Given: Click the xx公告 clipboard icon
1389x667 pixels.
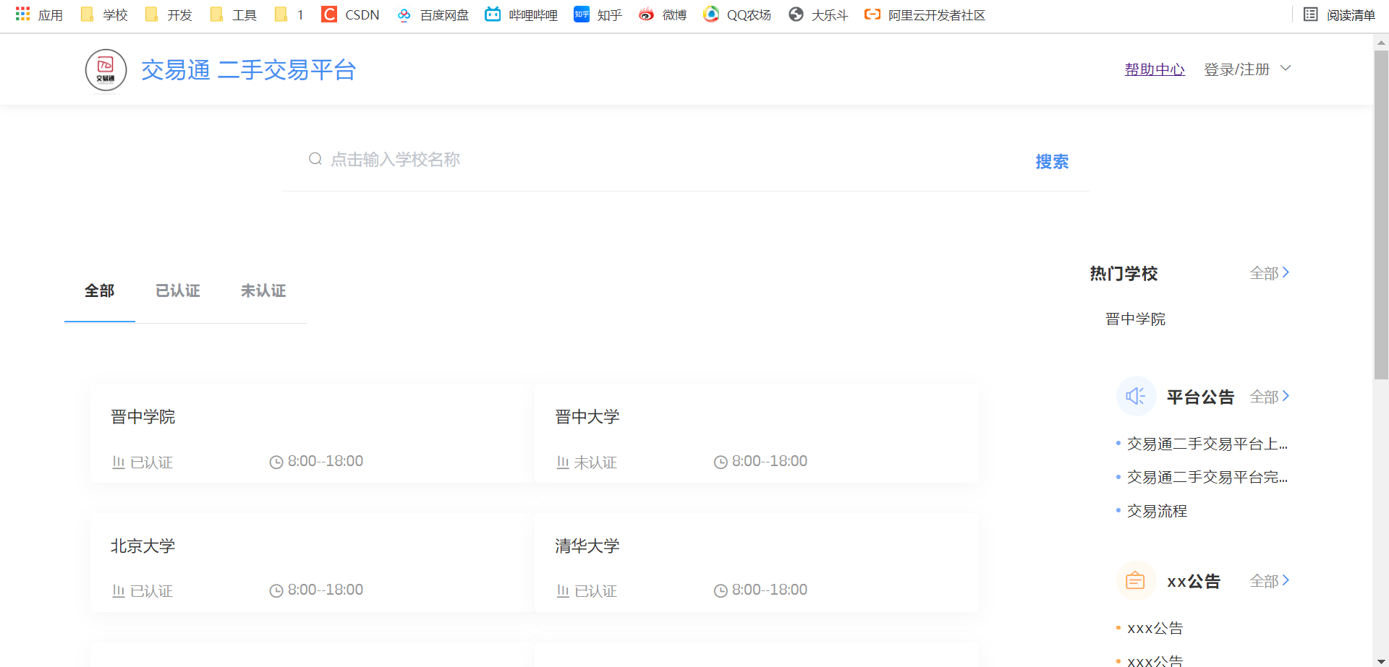Looking at the screenshot, I should pos(1135,580).
